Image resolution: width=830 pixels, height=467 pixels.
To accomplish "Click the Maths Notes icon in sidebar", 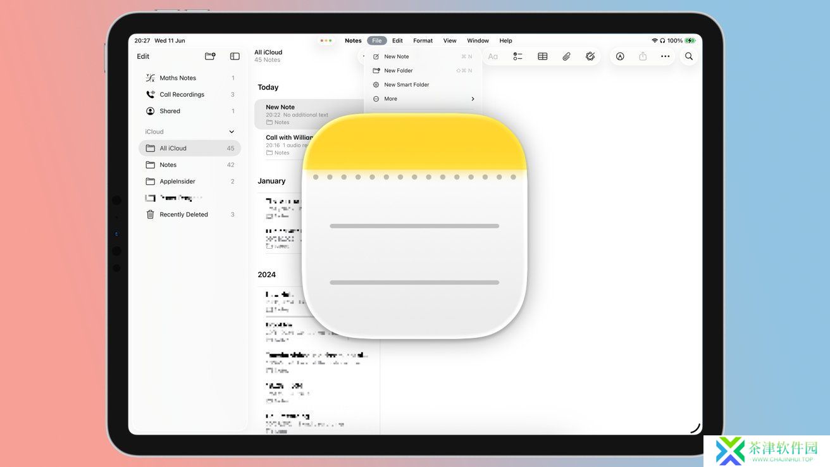I will (150, 78).
